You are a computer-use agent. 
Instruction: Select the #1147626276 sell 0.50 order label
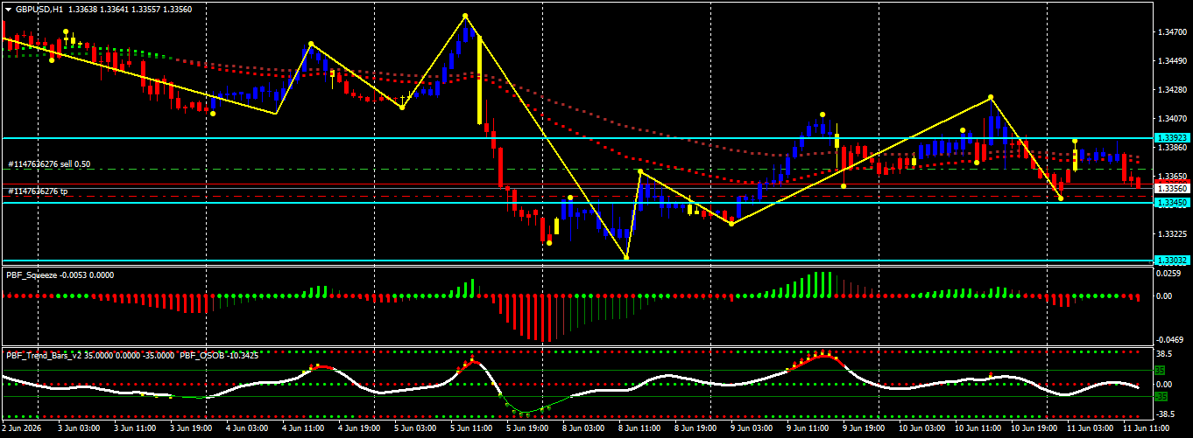pyautogui.click(x=49, y=164)
